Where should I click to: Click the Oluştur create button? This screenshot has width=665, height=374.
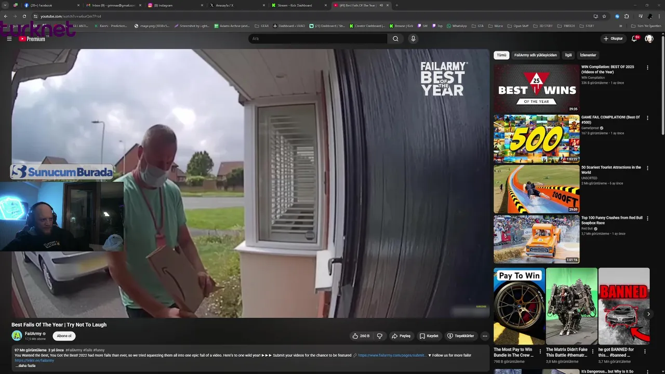point(613,38)
